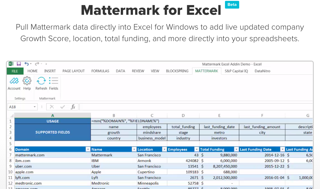The height and width of the screenshot is (189, 320).
Task: Click into the formula bar input
Action: coord(196,107)
